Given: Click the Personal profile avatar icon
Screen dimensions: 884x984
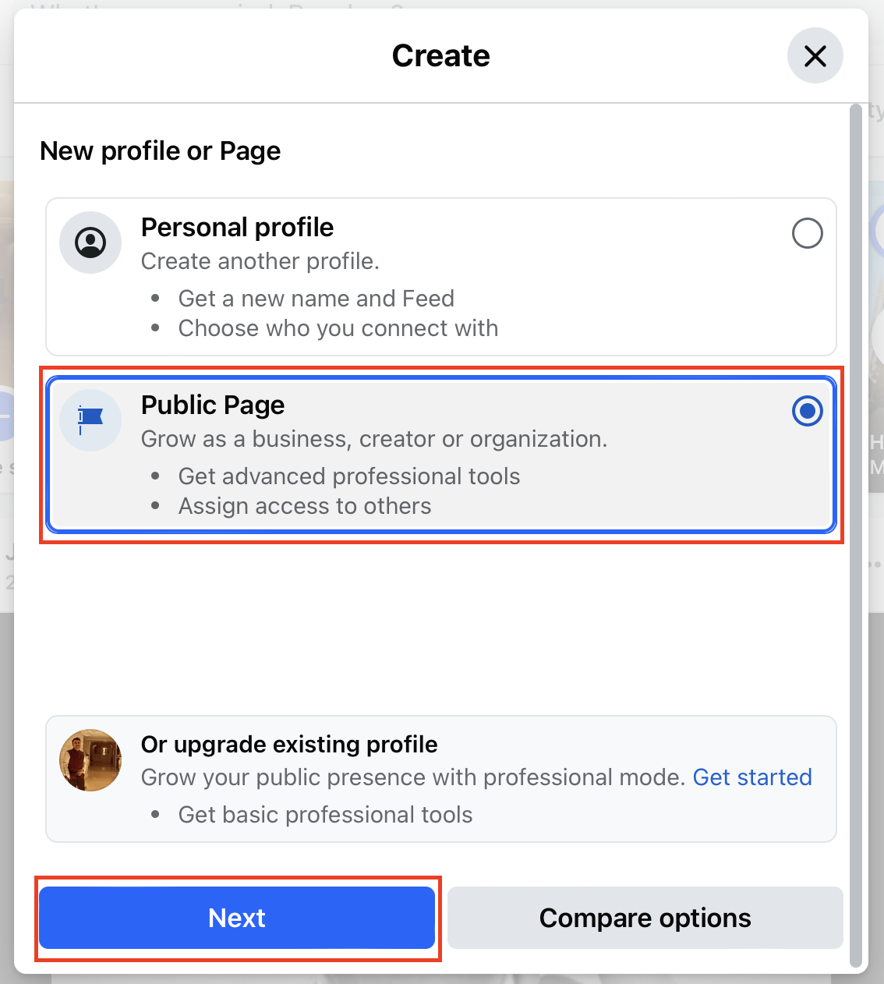Looking at the screenshot, I should tap(90, 242).
